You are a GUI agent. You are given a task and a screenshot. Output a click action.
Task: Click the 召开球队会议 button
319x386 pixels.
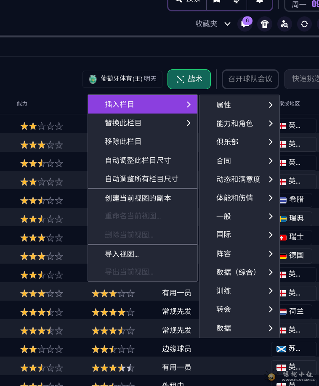pos(250,79)
